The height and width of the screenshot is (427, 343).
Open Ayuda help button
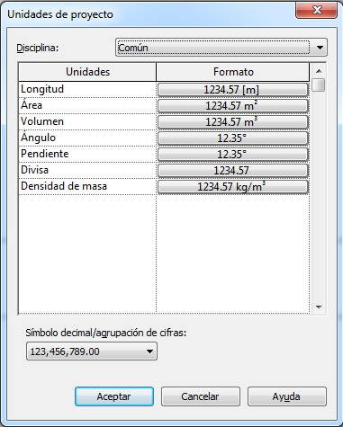coord(287,396)
